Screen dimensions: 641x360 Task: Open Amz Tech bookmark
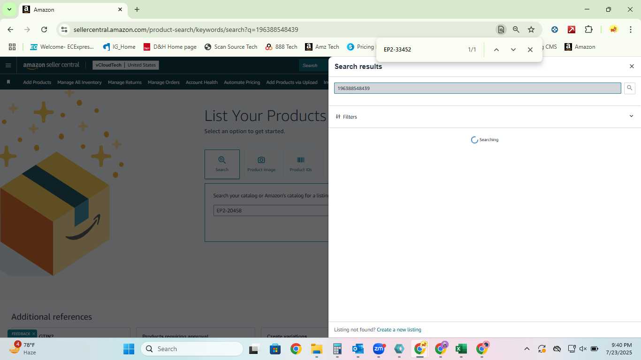pyautogui.click(x=322, y=47)
